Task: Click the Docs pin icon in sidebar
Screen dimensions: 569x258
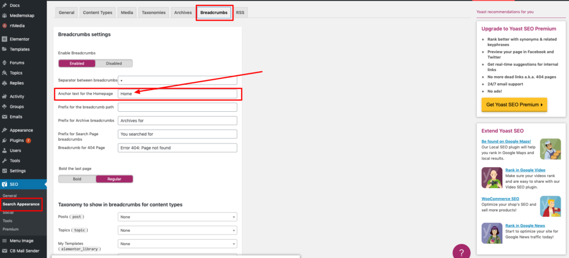Action: point(4,6)
